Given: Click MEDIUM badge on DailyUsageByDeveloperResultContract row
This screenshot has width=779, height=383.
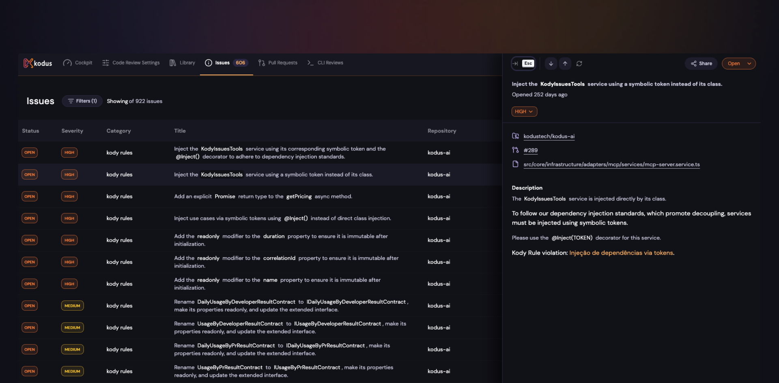Looking at the screenshot, I should pos(72,306).
